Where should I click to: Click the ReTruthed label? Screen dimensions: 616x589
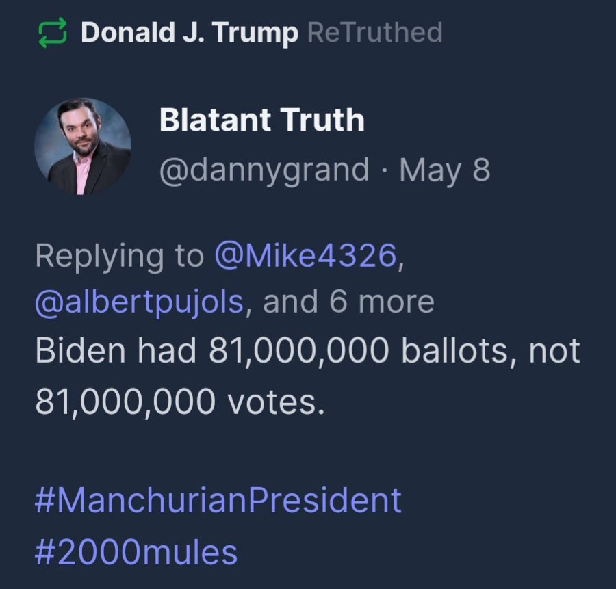pyautogui.click(x=374, y=33)
